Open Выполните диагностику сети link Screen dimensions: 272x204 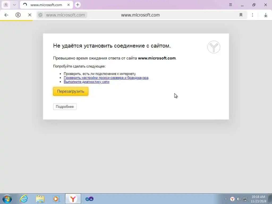(86, 82)
